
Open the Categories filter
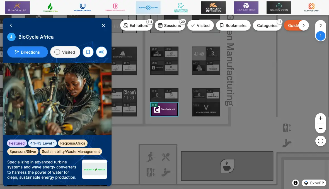tap(267, 25)
